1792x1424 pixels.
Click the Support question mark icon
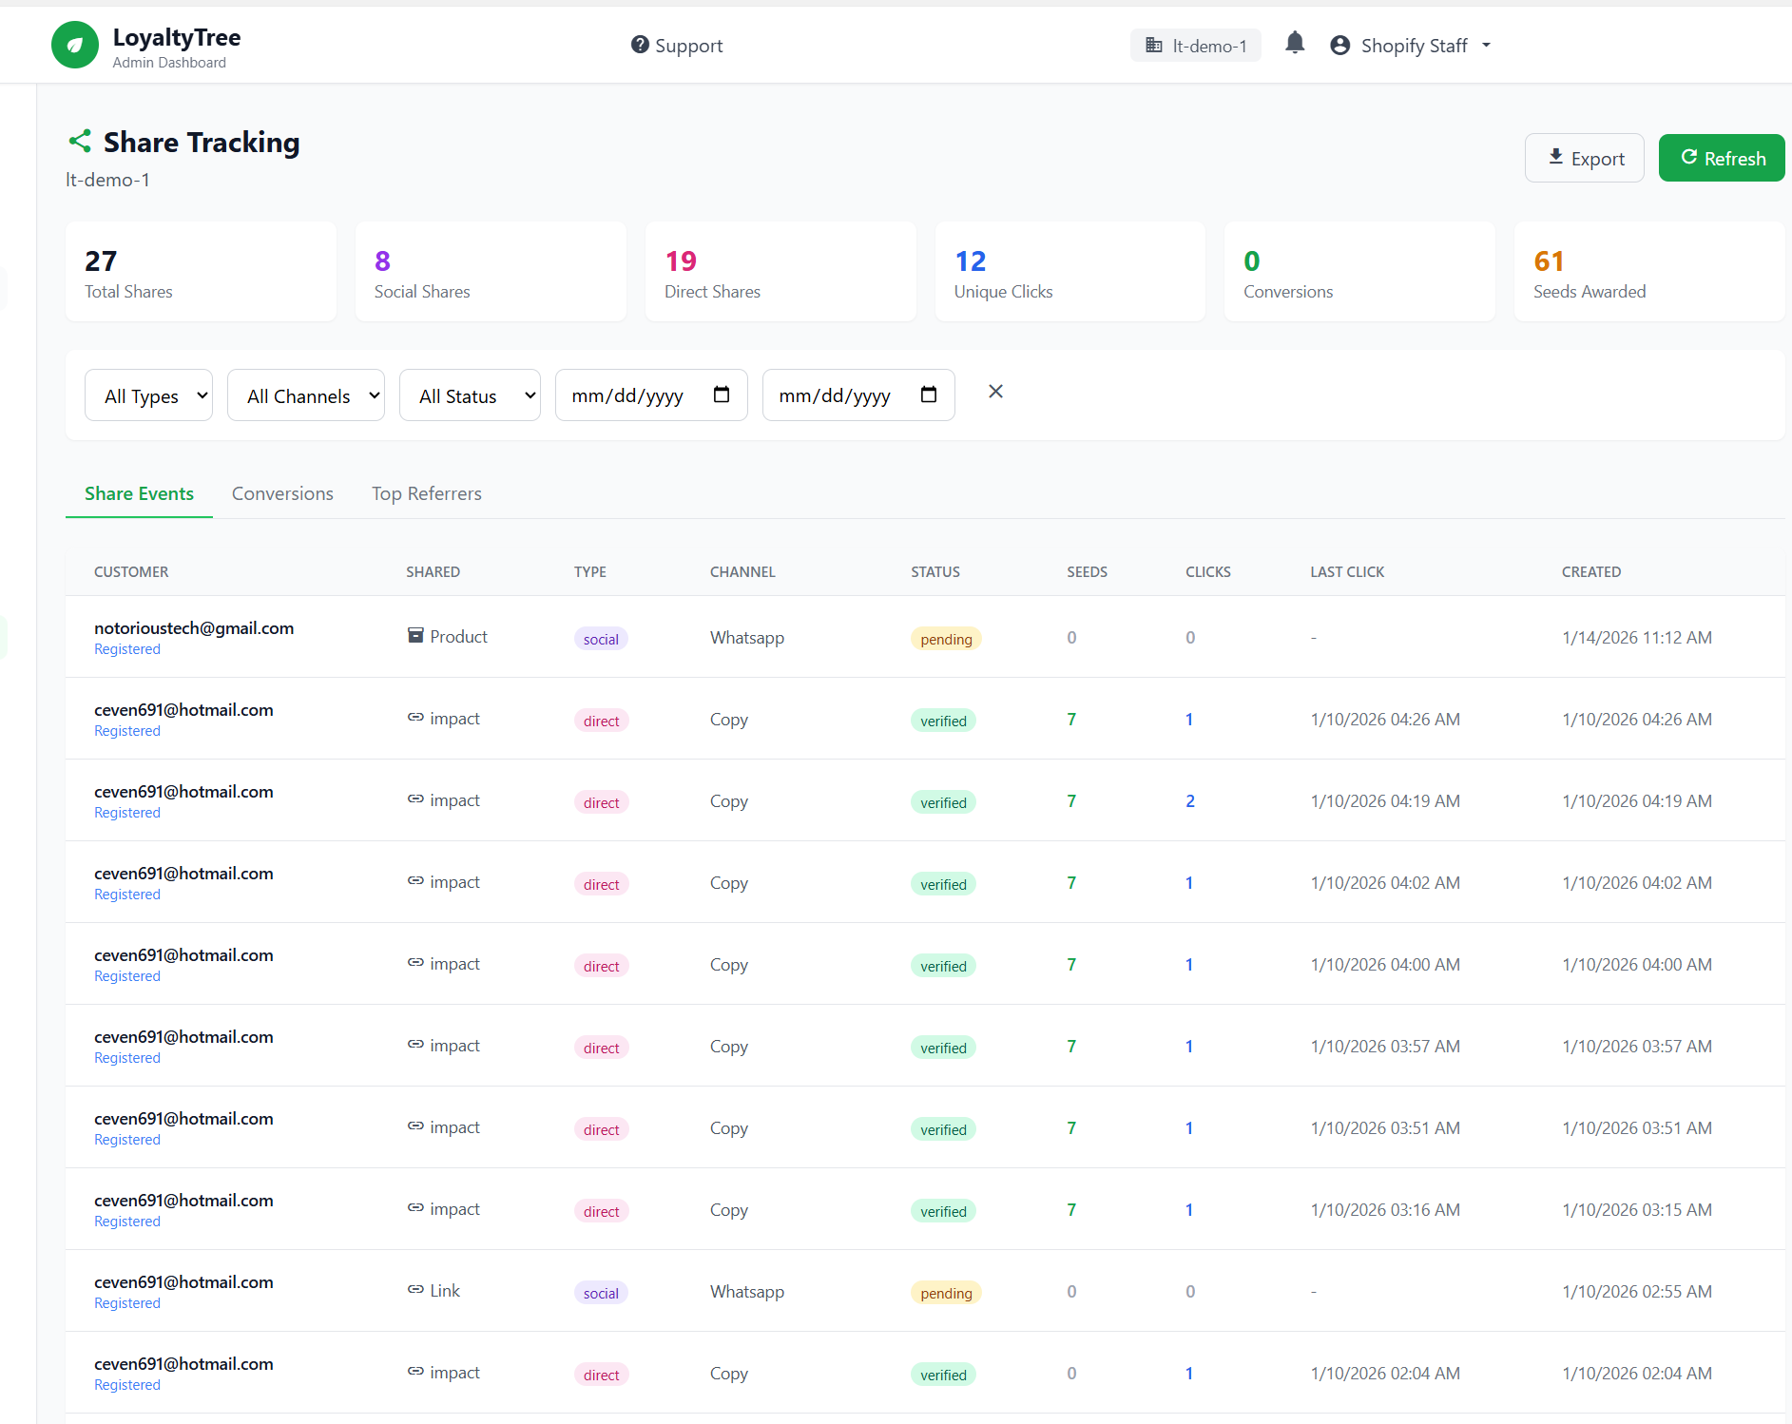tap(640, 45)
